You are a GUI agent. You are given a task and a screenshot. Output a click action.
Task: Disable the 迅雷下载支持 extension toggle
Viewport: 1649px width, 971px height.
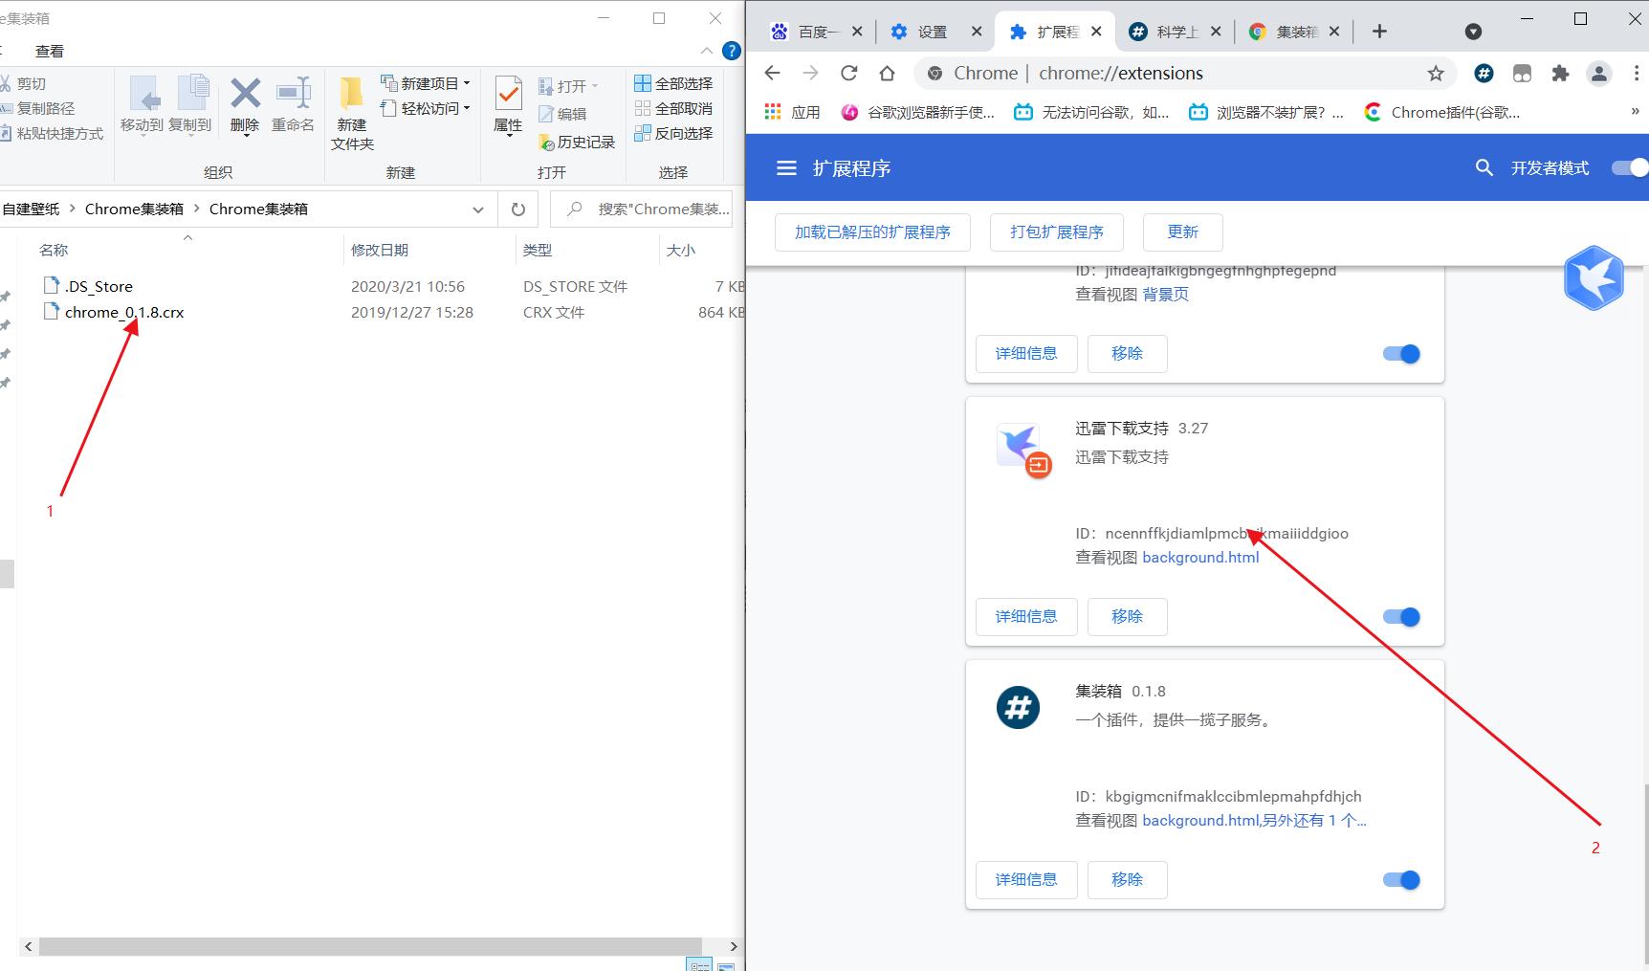coord(1401,617)
